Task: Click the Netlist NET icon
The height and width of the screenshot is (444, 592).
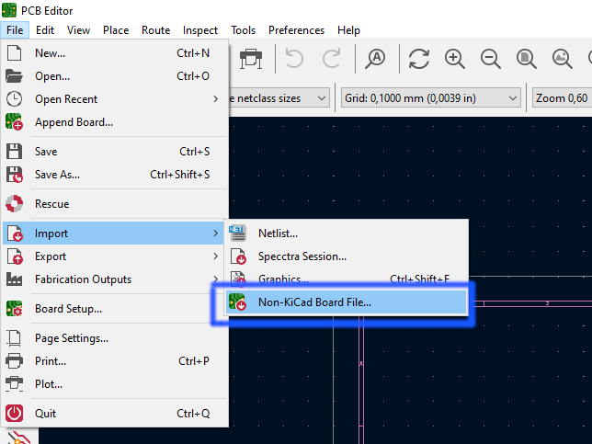Action: tap(237, 233)
